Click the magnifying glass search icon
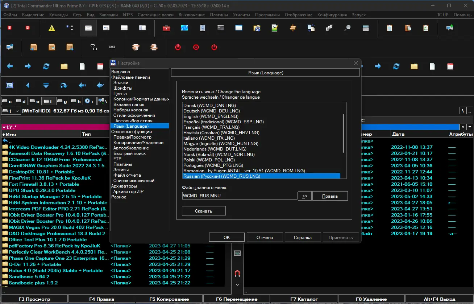This screenshot has height=304, width=474. pyautogui.click(x=347, y=28)
